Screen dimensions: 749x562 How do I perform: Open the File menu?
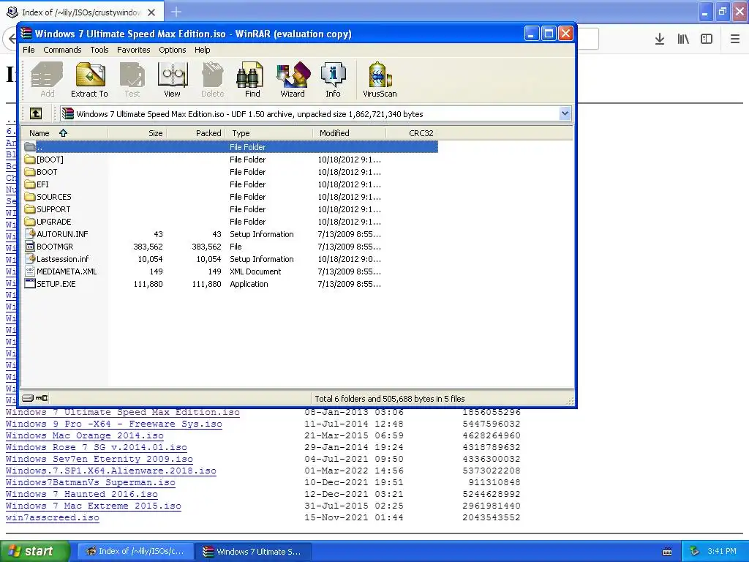click(x=29, y=50)
